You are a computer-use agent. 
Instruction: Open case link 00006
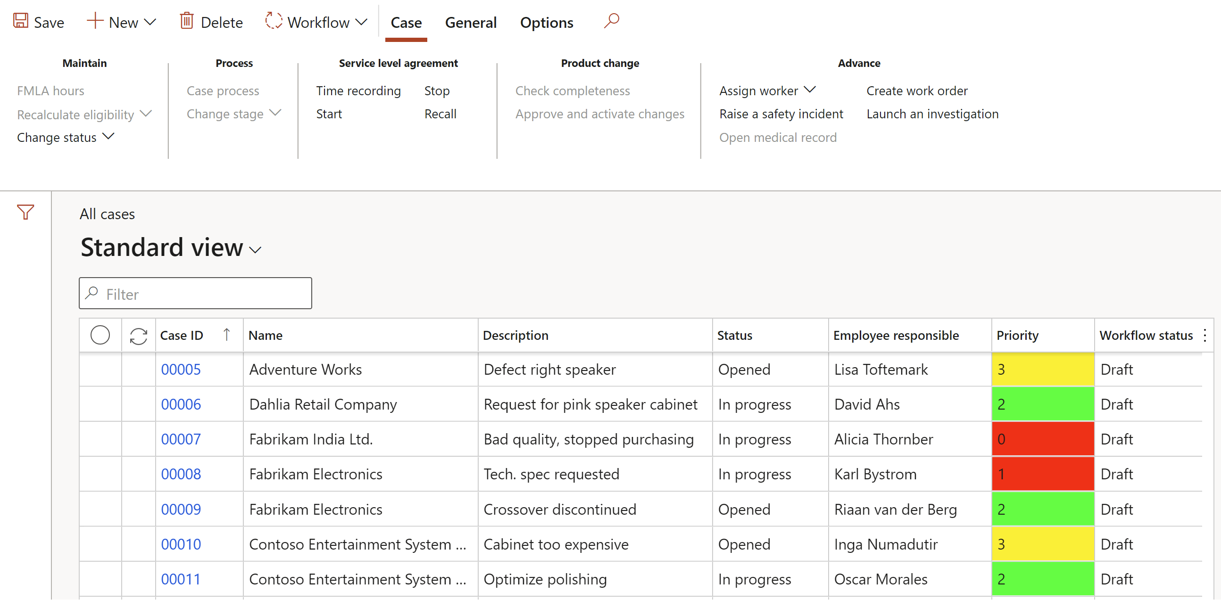(x=181, y=404)
